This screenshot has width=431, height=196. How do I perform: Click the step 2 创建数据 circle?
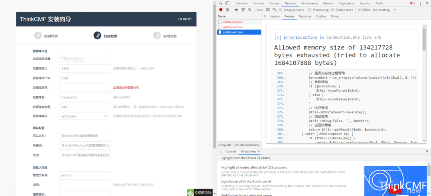coord(97,36)
